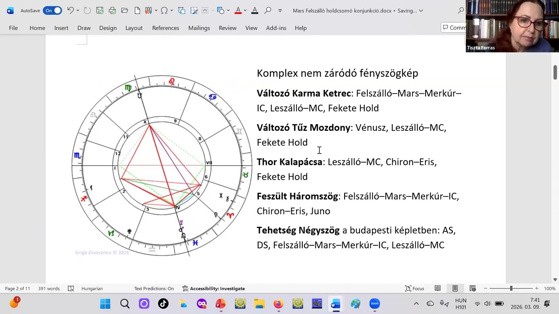The image size is (559, 314).
Task: Click the Quick Print icon
Action: (x=112, y=10)
